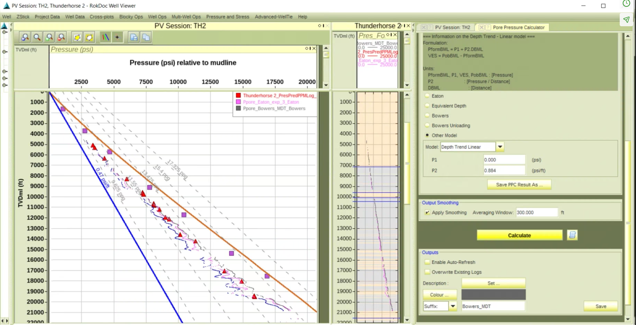The height and width of the screenshot is (325, 636).
Task: Click the green clock icon at top right
Action: [x=626, y=4]
